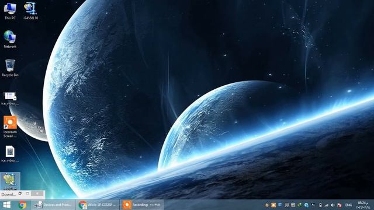This screenshot has width=374, height=210.
Task: Click the red and white tray icon
Action: [340, 205]
